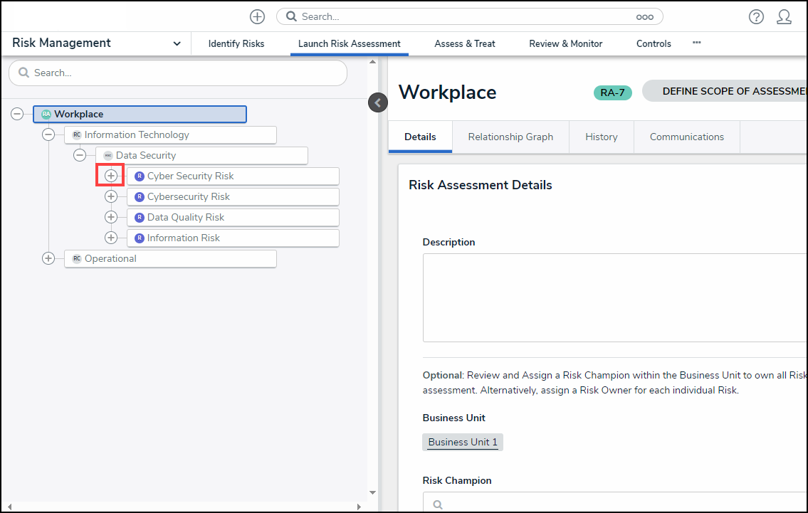Open the Risk Management application dropdown
The height and width of the screenshot is (513, 808).
tap(177, 43)
